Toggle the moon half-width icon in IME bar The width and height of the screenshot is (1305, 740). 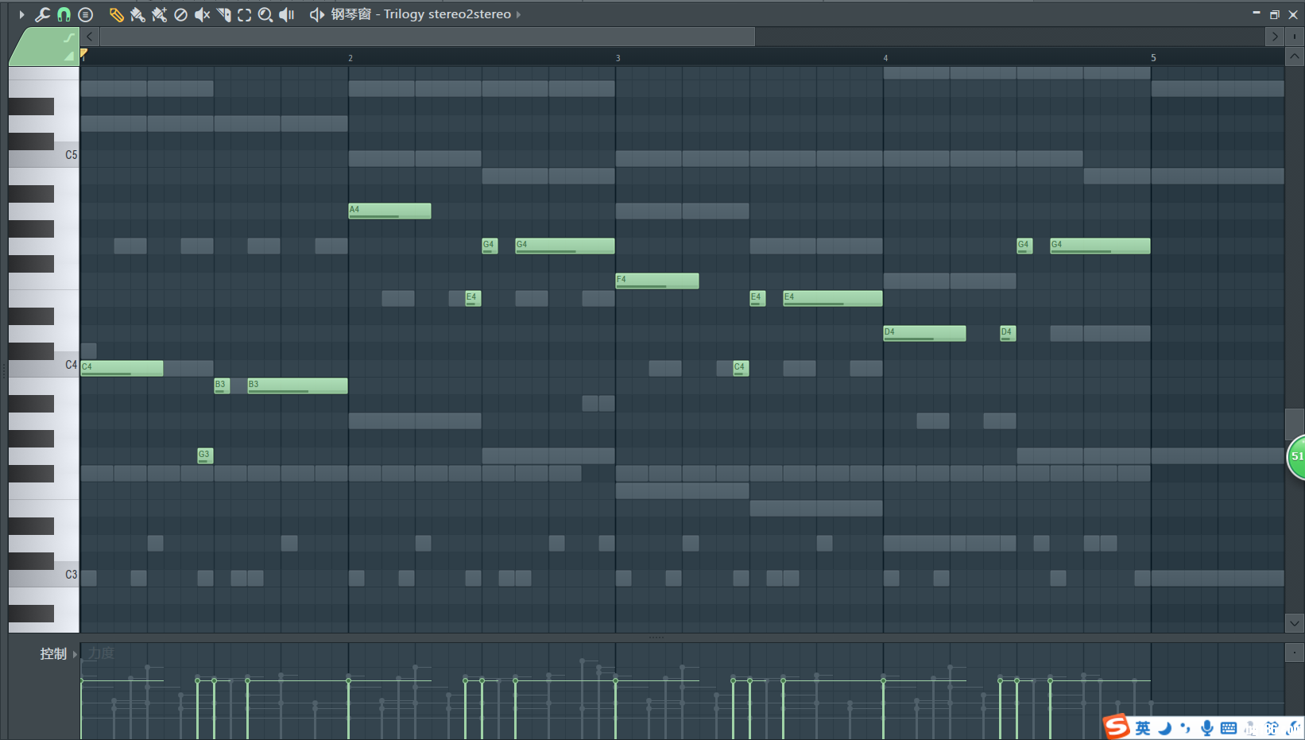point(1165,728)
